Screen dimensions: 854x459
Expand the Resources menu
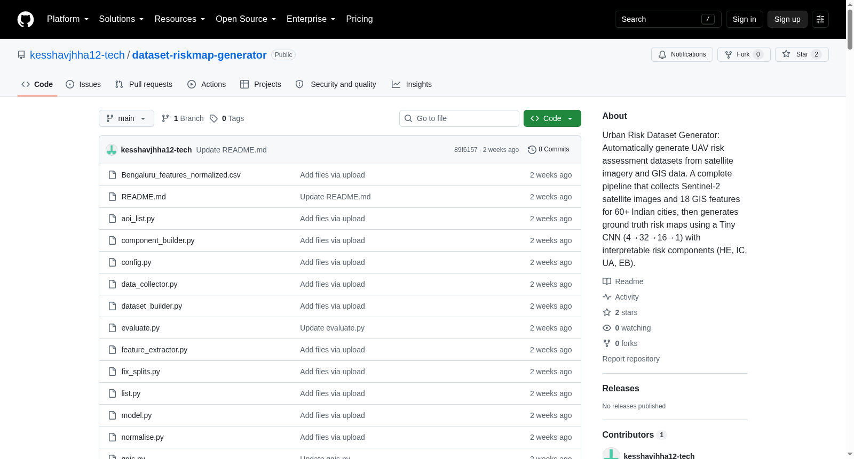pos(180,19)
